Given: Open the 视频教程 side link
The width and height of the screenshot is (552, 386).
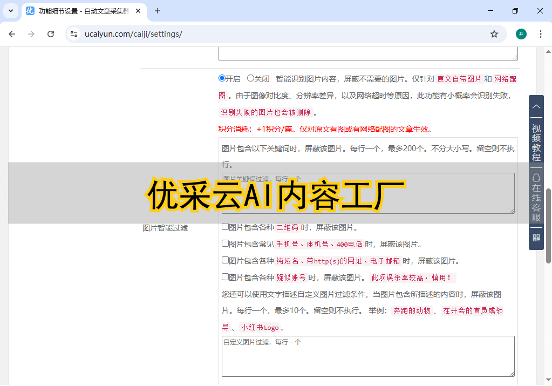Looking at the screenshot, I should pyautogui.click(x=536, y=143).
